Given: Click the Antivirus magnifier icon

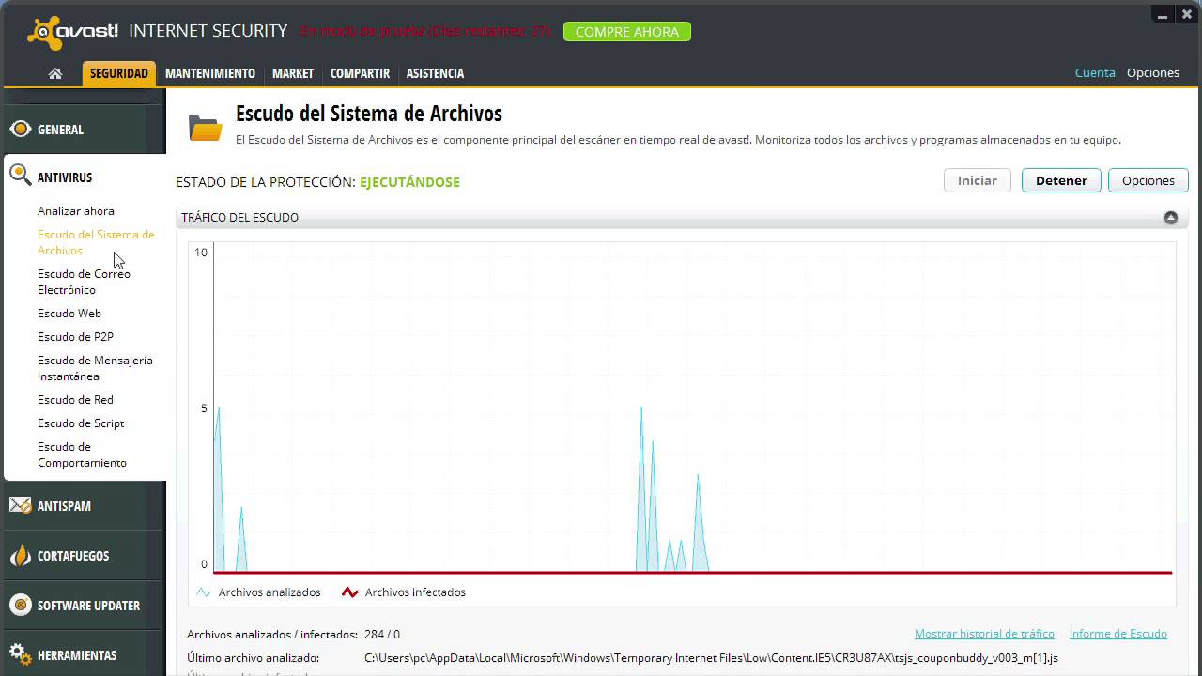Looking at the screenshot, I should click(x=20, y=176).
